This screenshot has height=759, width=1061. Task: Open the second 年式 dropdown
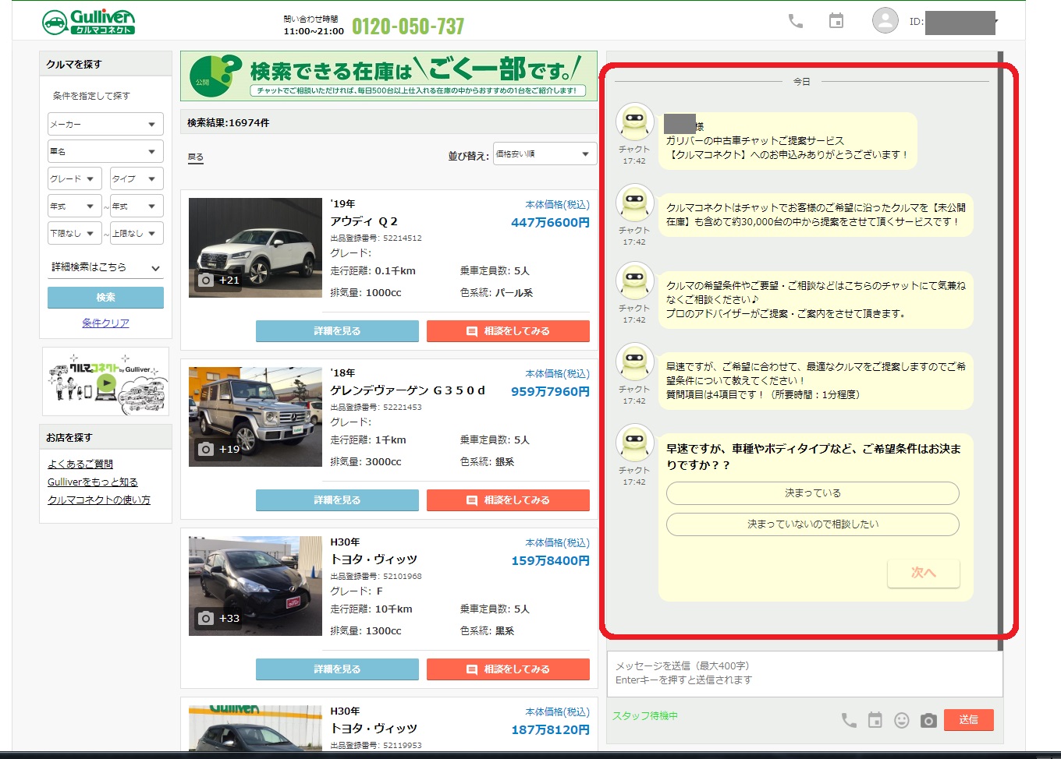137,206
